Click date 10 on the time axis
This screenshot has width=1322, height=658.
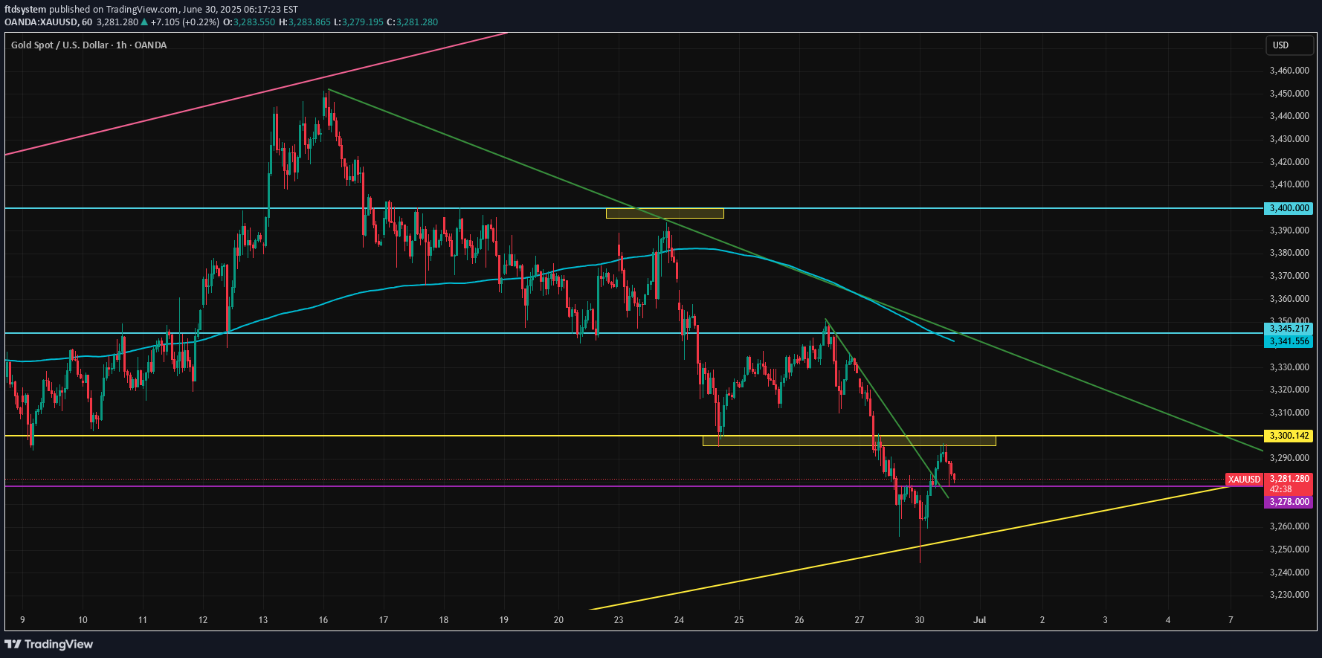pos(83,619)
